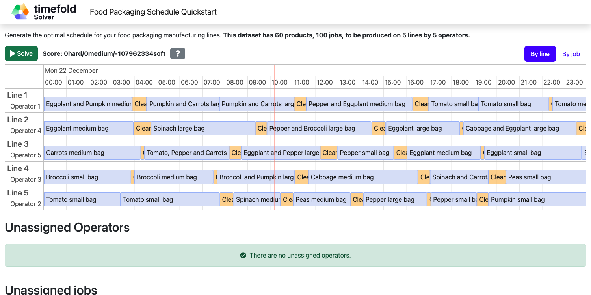The height and width of the screenshot is (295, 591).
Task: Click Pepper and Eggplant medium bag job
Action: pyautogui.click(x=359, y=104)
